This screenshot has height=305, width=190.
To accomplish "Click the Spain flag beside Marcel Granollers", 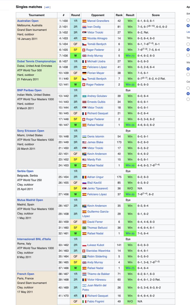I will (84, 21).
